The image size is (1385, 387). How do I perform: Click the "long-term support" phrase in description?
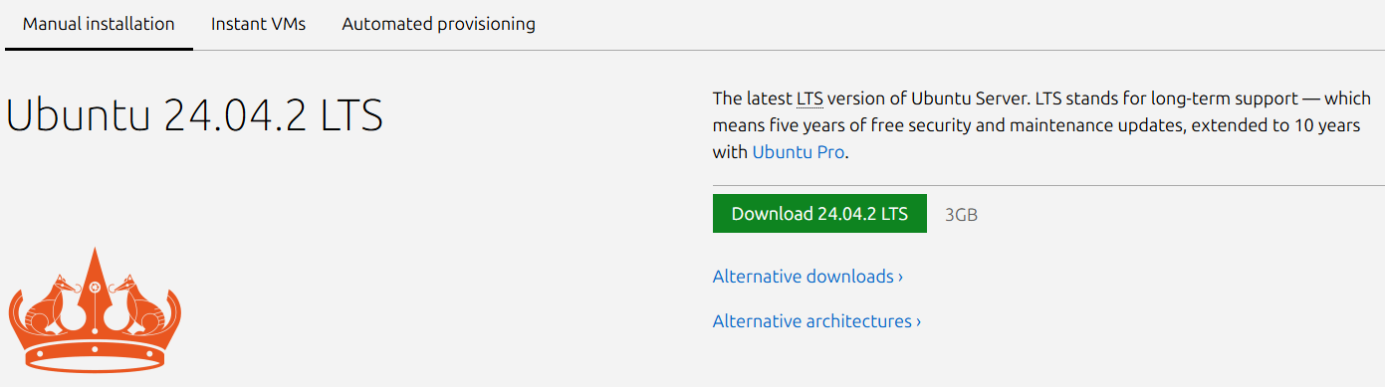(1225, 98)
